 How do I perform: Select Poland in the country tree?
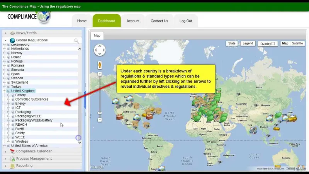[16, 57]
